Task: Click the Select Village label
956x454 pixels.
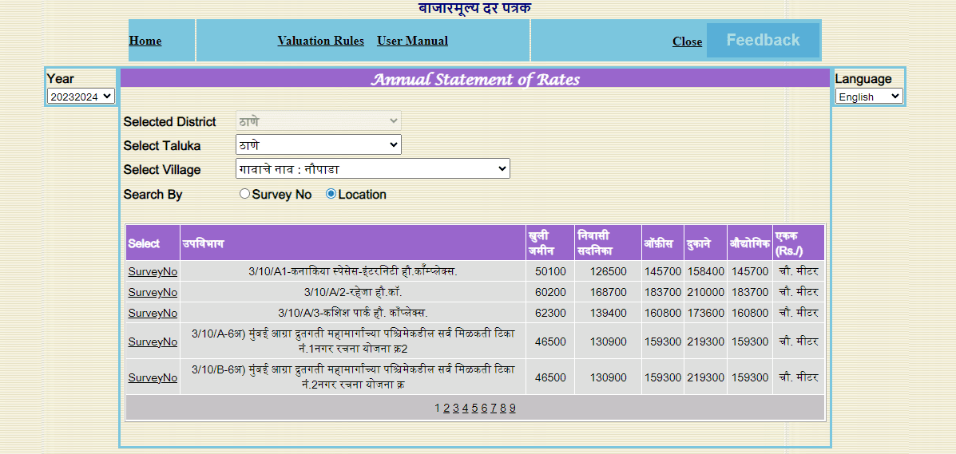Action: coord(161,169)
